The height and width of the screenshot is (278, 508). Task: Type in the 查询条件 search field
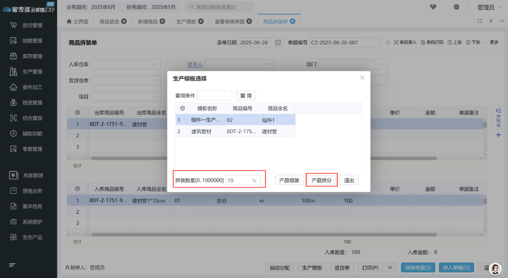tap(214, 95)
